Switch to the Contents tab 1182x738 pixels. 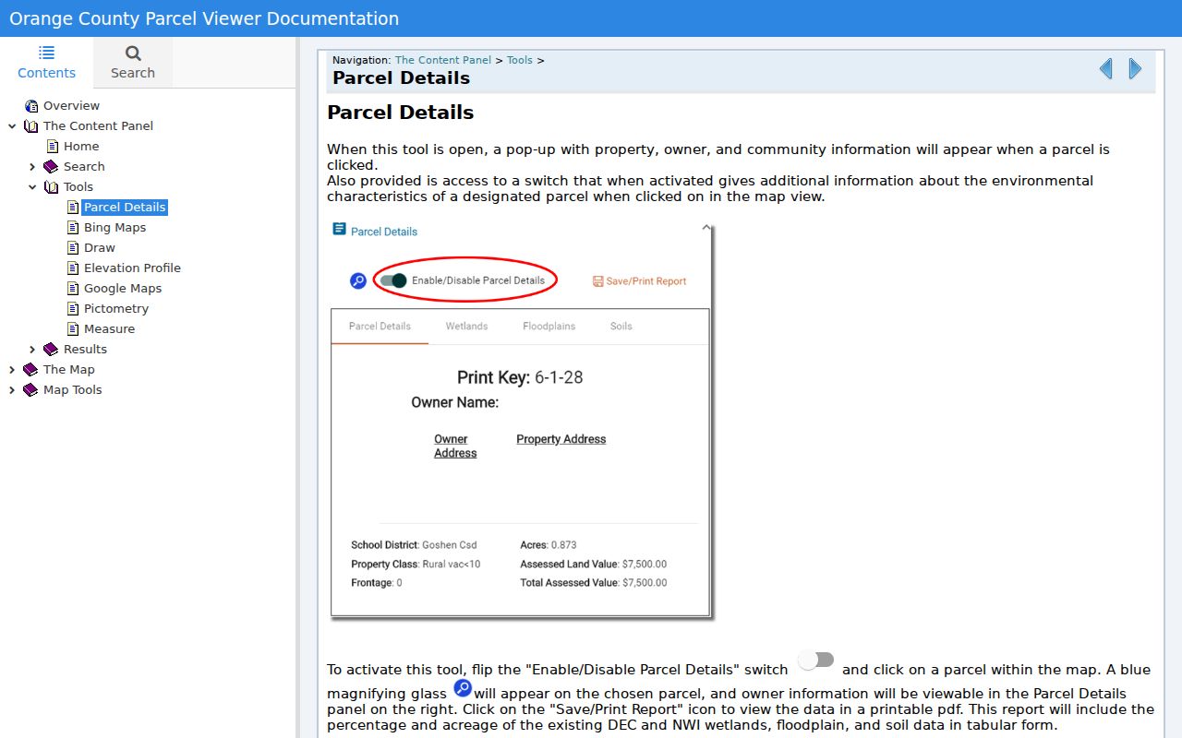tap(46, 63)
